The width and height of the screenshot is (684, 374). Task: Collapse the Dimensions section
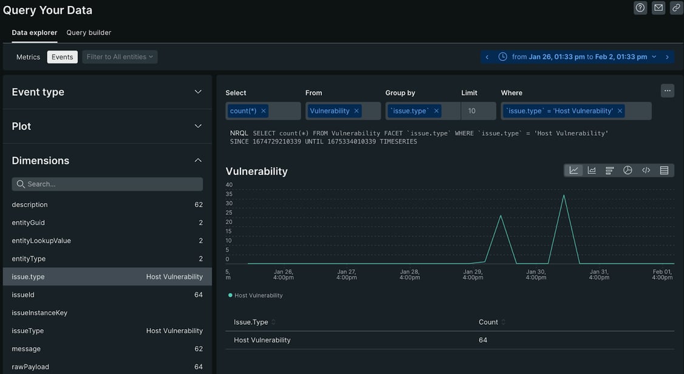coord(197,159)
